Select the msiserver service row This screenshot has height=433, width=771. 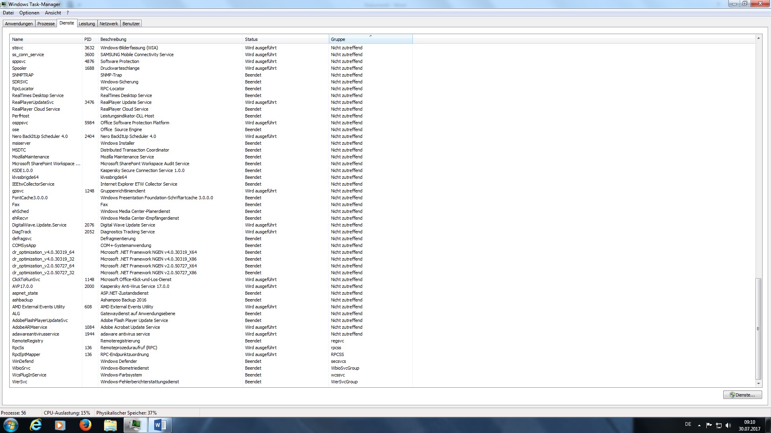click(x=211, y=143)
